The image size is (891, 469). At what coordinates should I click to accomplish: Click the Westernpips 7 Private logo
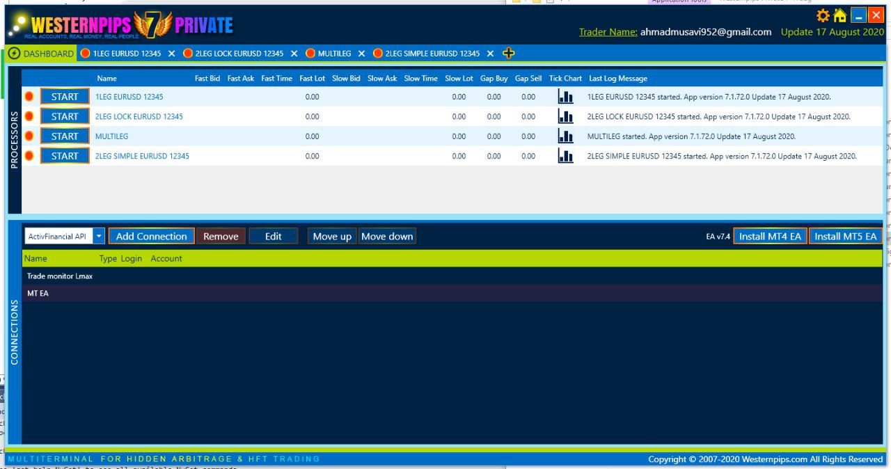pos(120,25)
